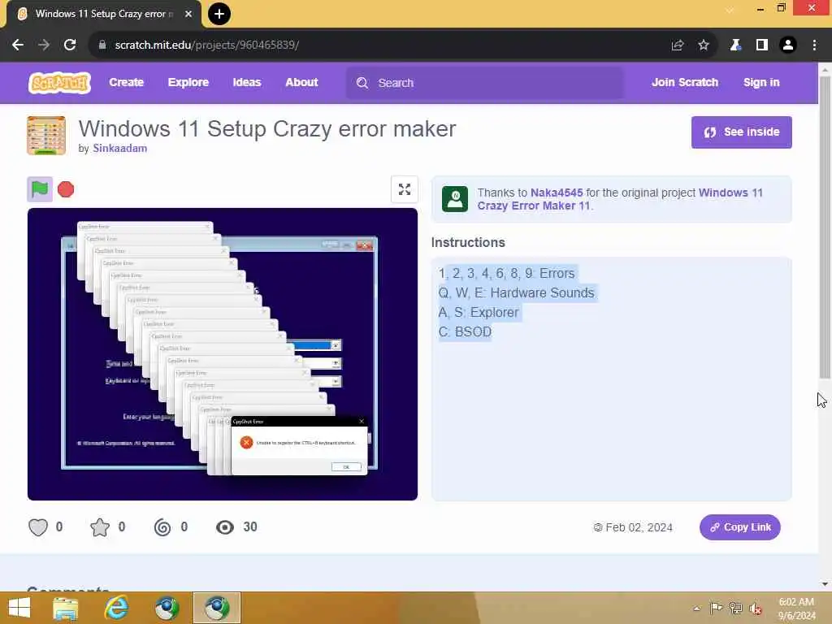Open a new browser tab
The width and height of the screenshot is (832, 624).
pos(219,14)
